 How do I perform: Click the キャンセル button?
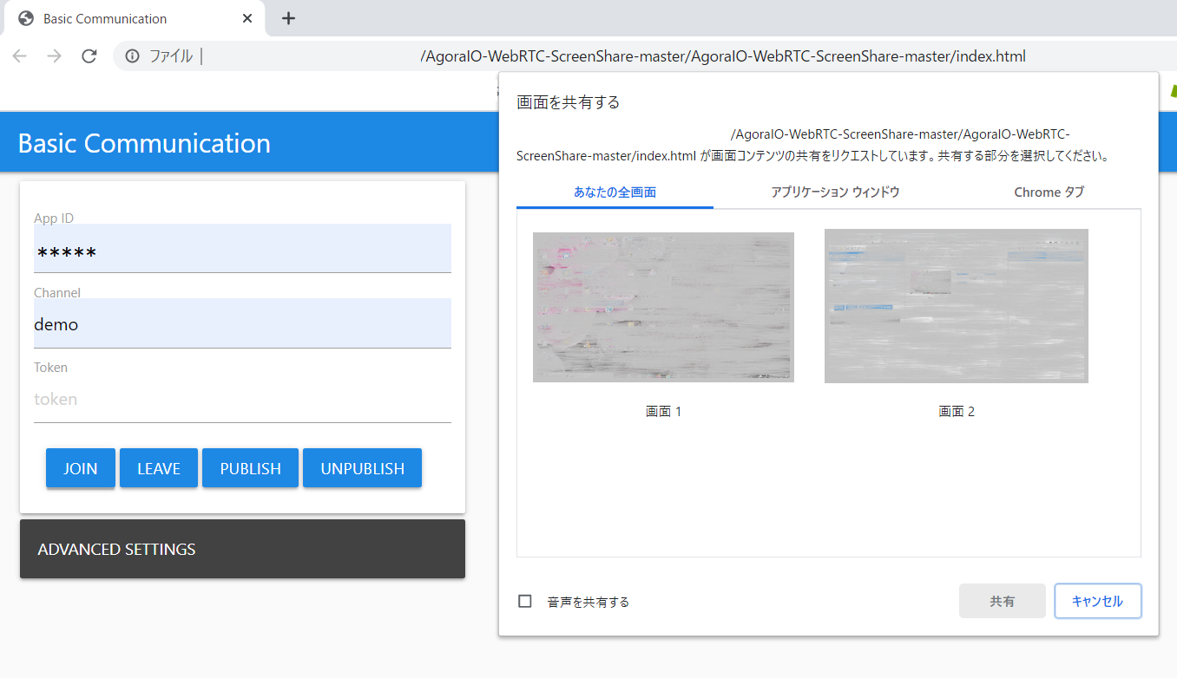[1098, 601]
